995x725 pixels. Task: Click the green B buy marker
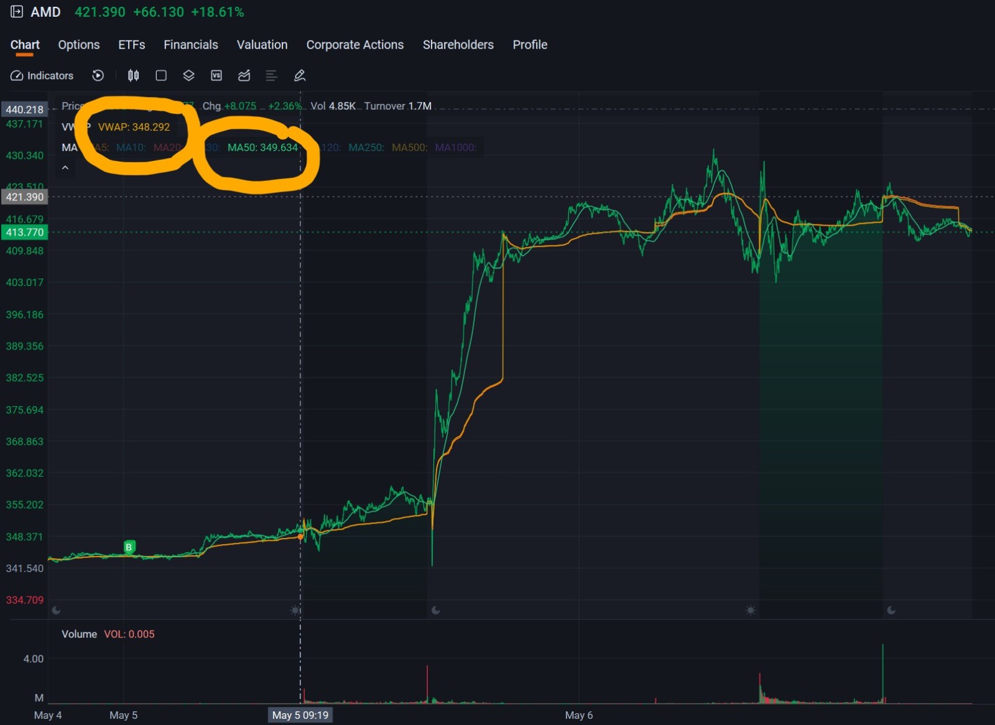pyautogui.click(x=129, y=547)
